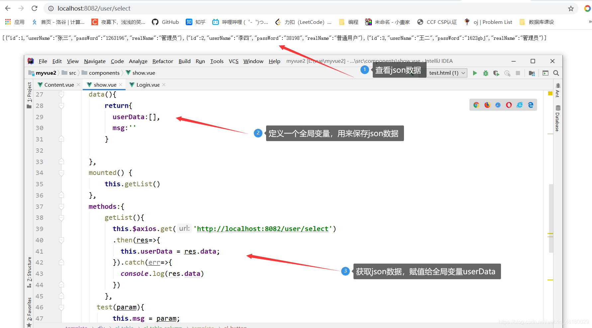The width and height of the screenshot is (592, 328).
Task: Click the browser back arrow
Action: pos(8,8)
